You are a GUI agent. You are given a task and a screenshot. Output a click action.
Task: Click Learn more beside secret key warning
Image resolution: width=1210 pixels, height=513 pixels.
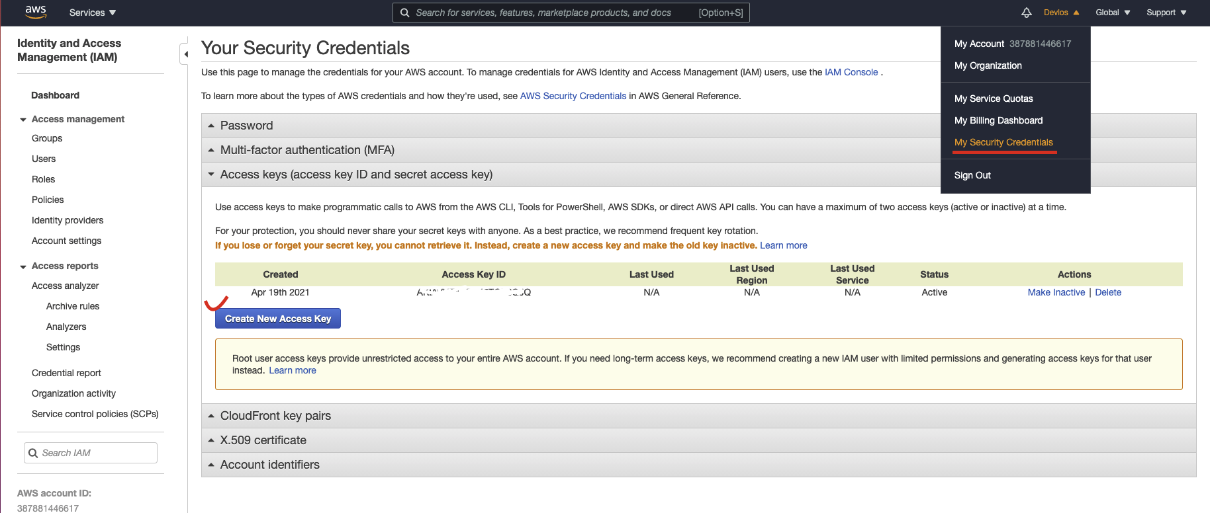click(784, 245)
